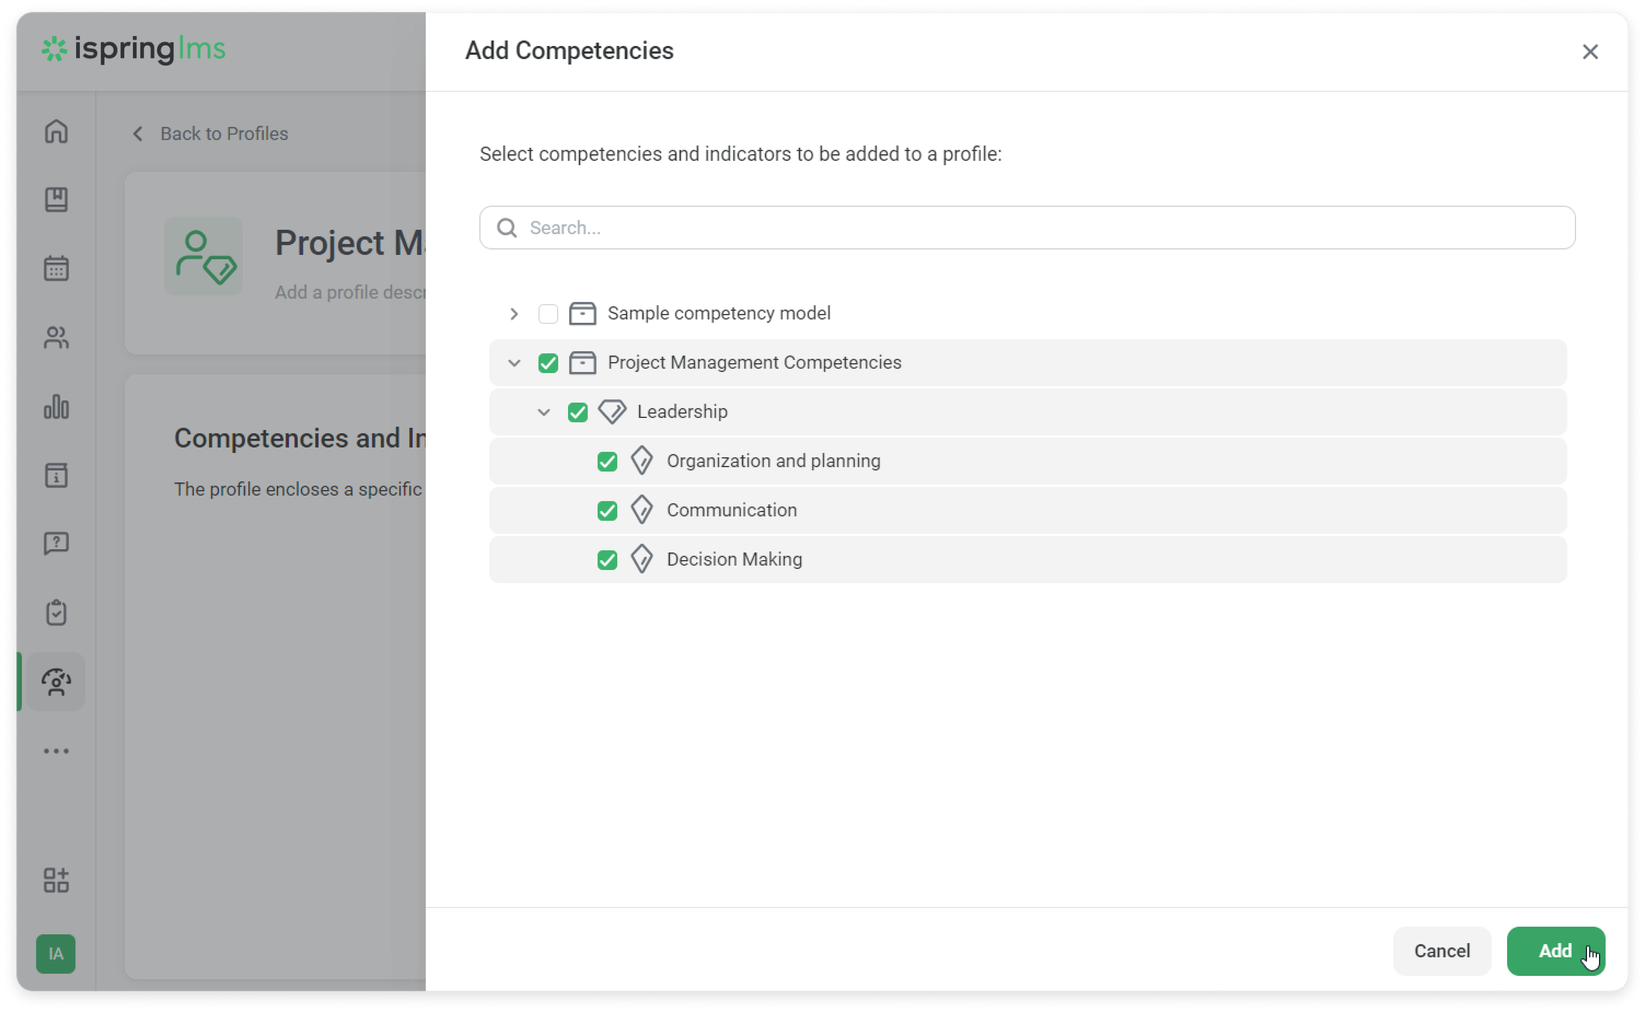
Task: Select the Leadership tree item label
Action: (681, 411)
